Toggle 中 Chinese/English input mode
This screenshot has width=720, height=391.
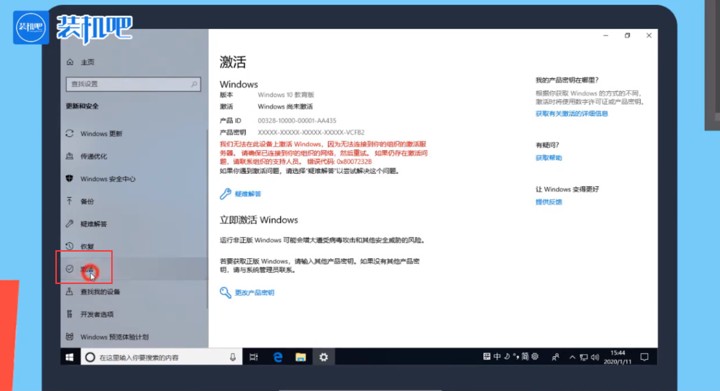(x=497, y=357)
